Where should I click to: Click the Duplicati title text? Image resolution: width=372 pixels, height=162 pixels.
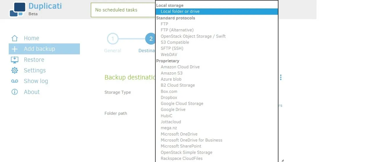(x=45, y=6)
